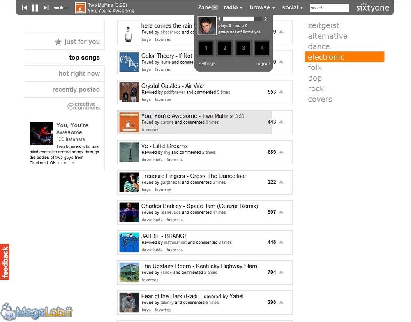
Task: Open the social dropdown menu
Action: [292, 7]
